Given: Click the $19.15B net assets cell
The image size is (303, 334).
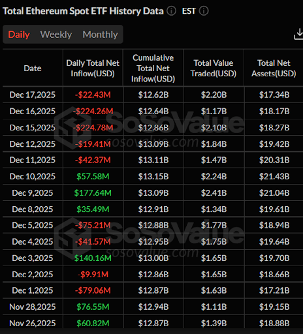Looking at the screenshot, I should pyautogui.click(x=274, y=307).
